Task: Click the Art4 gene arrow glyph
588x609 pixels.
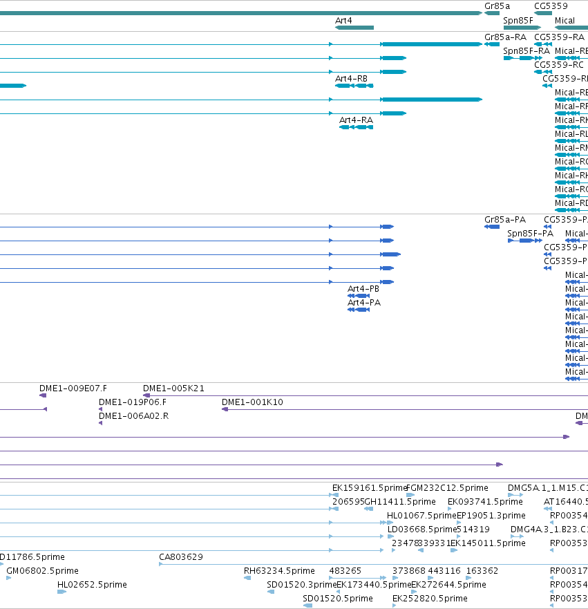Action: (x=354, y=28)
